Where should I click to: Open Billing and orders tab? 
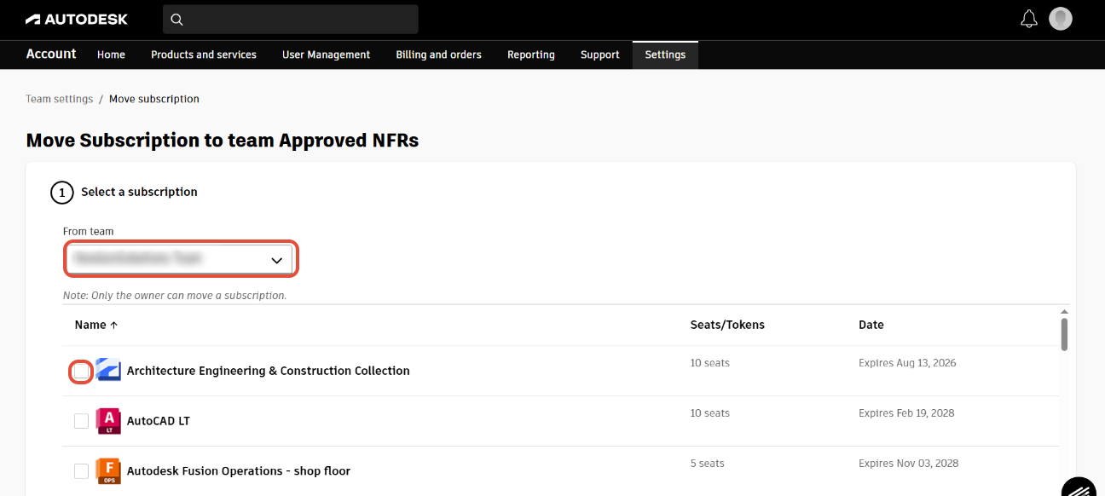click(x=438, y=55)
